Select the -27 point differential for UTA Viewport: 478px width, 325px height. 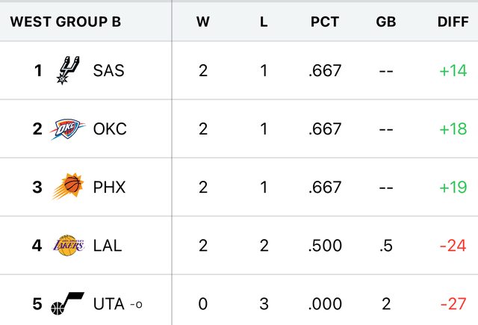click(x=453, y=304)
